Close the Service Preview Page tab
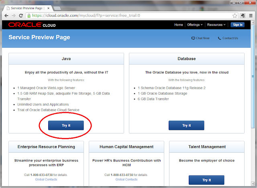 (48, 8)
